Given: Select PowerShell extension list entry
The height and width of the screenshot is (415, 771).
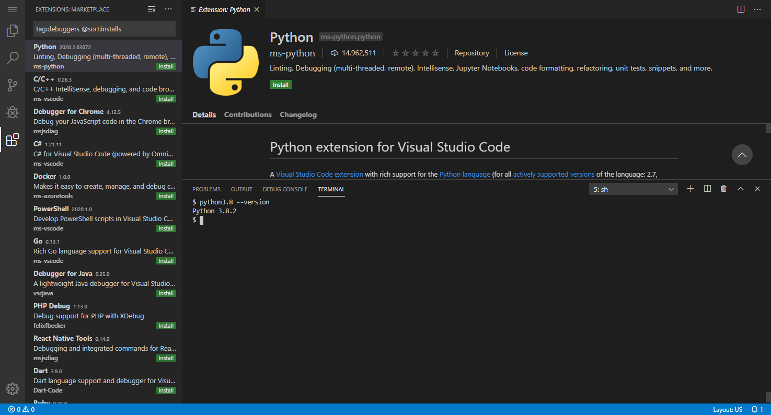Looking at the screenshot, I should click(103, 218).
